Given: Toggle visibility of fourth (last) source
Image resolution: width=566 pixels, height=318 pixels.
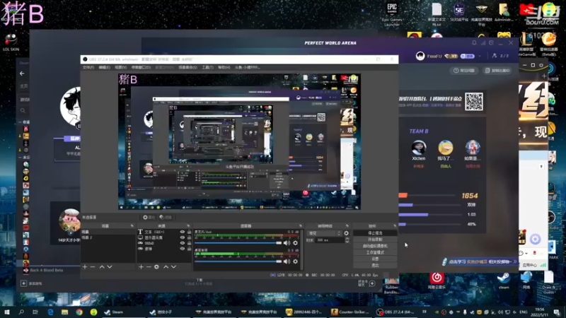Looking at the screenshot, I should (x=183, y=249).
